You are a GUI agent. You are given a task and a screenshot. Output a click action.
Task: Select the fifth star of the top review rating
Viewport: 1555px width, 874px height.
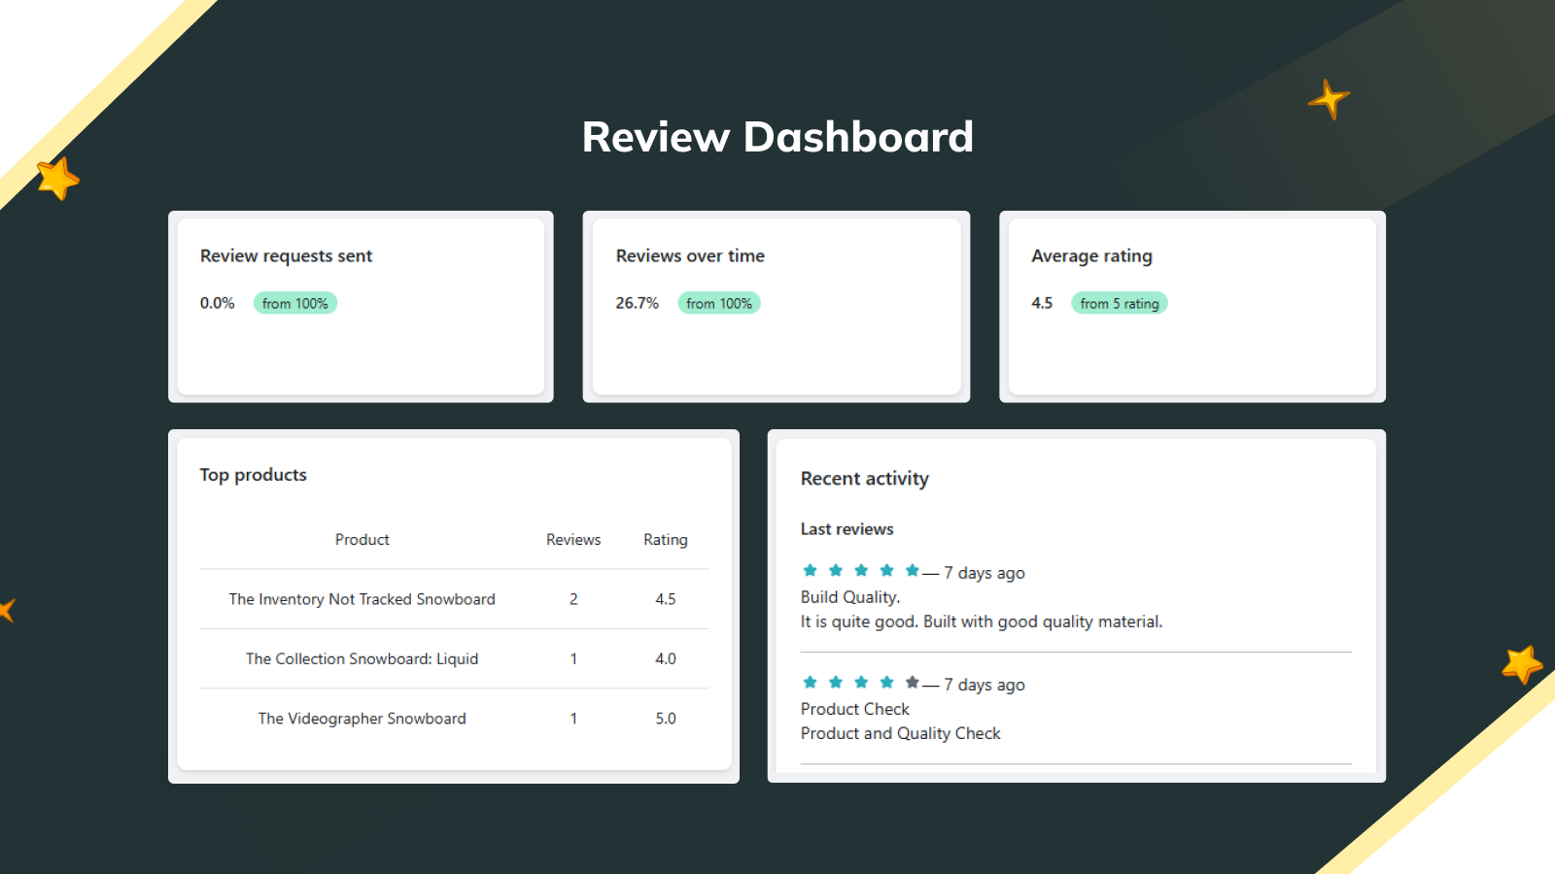pyautogui.click(x=912, y=570)
